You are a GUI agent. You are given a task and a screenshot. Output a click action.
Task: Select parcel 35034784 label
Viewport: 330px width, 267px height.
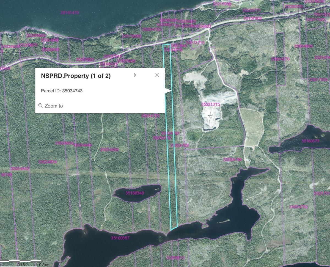[232, 159]
